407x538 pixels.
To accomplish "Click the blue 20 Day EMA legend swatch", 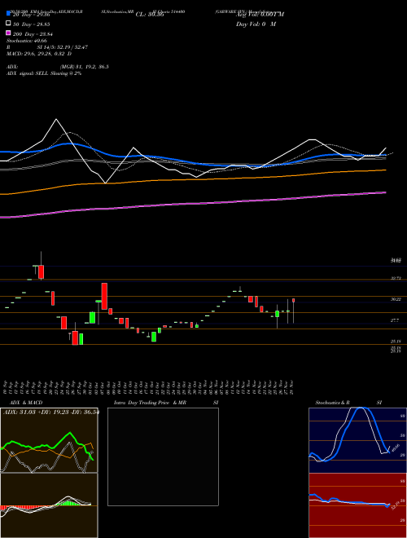I will coord(8,14).
